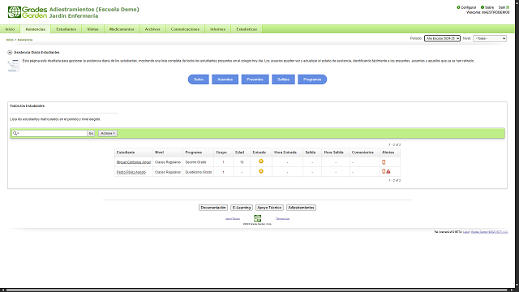Open the Actions dropdown menu

tap(108, 133)
